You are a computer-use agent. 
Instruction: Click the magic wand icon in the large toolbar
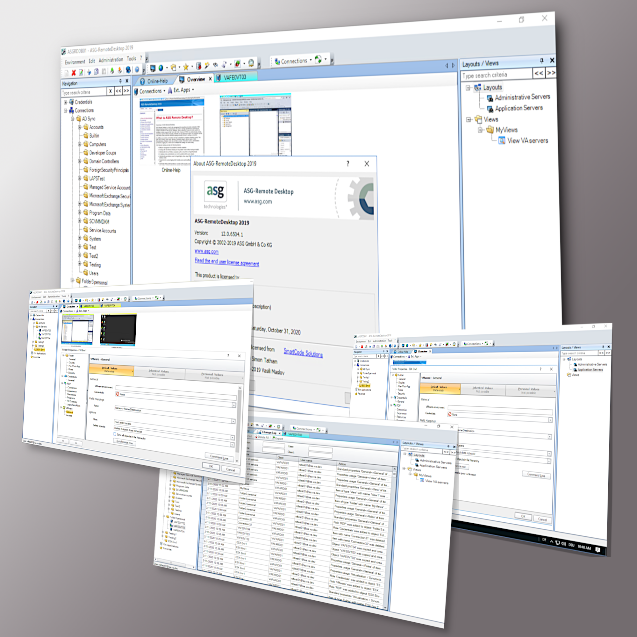point(207,66)
